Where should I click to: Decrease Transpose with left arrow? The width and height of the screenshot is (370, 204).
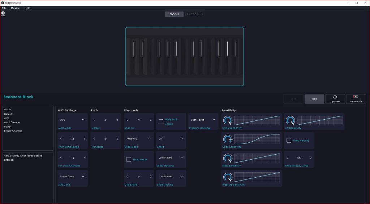pyautogui.click(x=94, y=139)
